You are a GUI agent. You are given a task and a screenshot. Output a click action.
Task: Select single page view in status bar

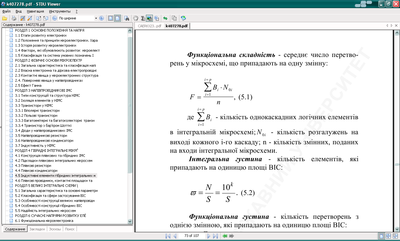pos(382,236)
